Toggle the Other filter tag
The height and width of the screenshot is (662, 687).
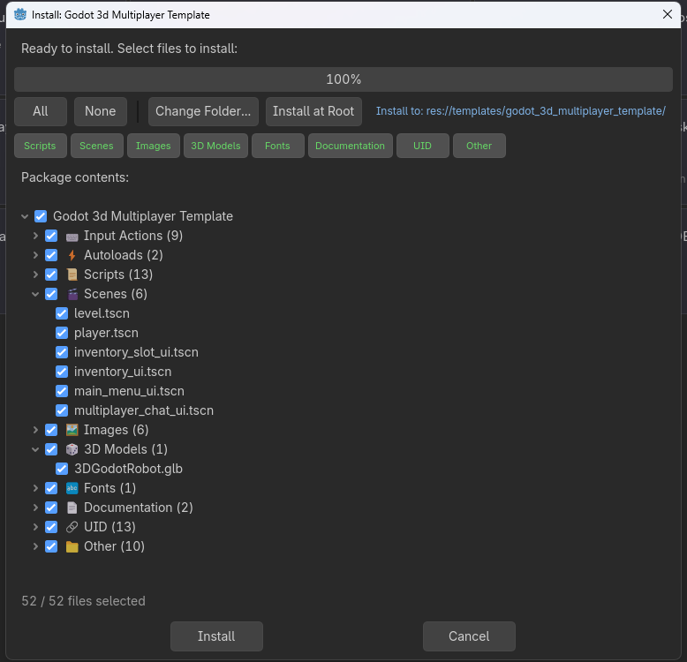[479, 146]
